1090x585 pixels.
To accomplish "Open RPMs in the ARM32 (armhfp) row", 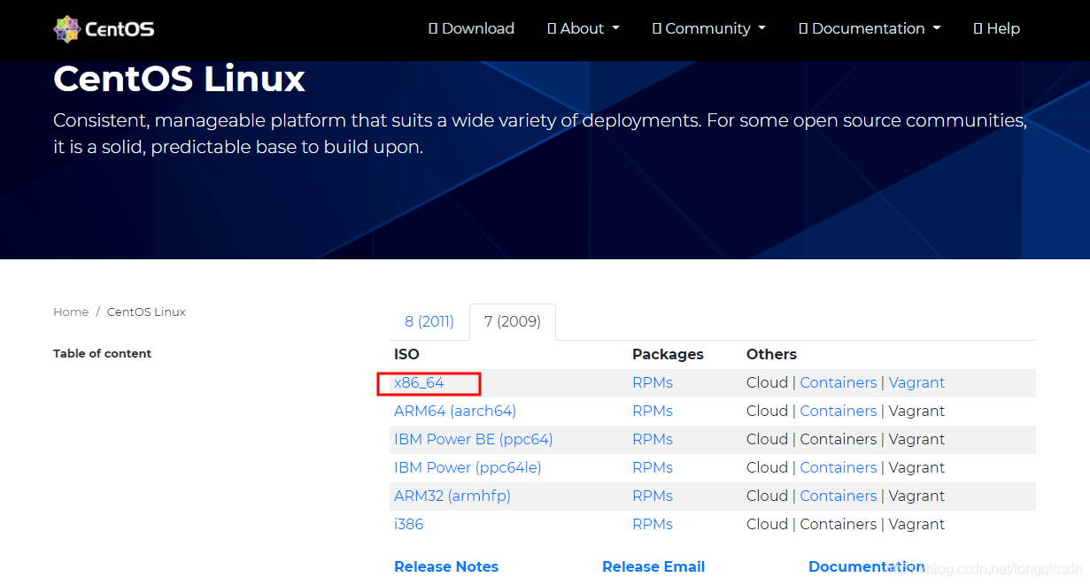I will coord(653,496).
